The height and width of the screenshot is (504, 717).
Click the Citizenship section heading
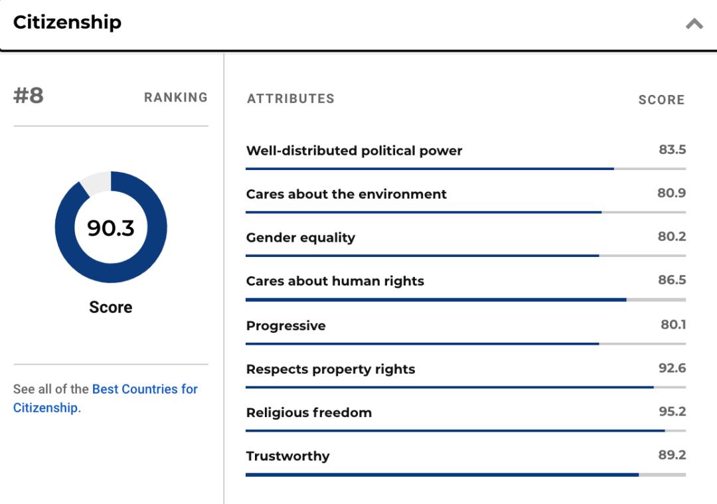[x=67, y=22]
